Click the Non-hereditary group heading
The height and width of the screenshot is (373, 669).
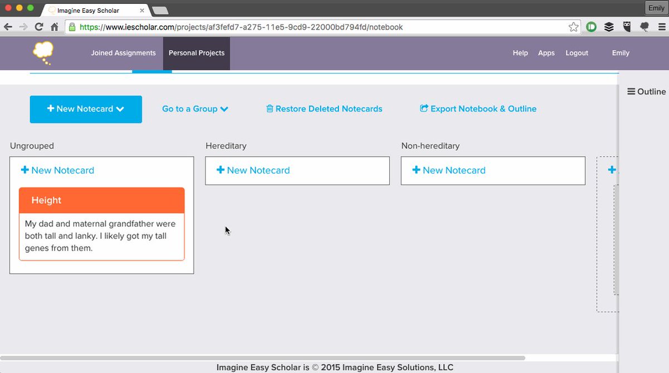click(x=430, y=146)
